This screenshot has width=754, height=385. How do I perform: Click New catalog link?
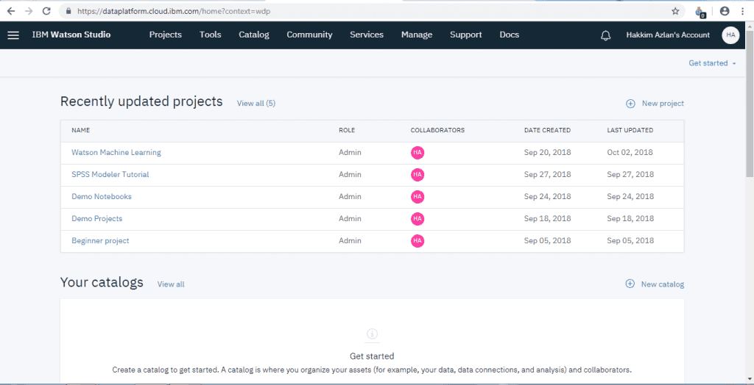[x=662, y=284]
